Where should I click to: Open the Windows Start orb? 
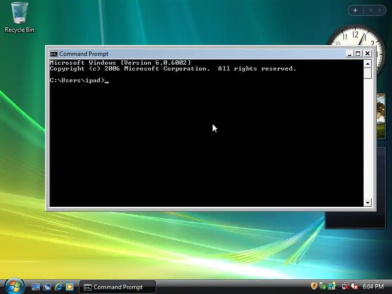point(14,286)
